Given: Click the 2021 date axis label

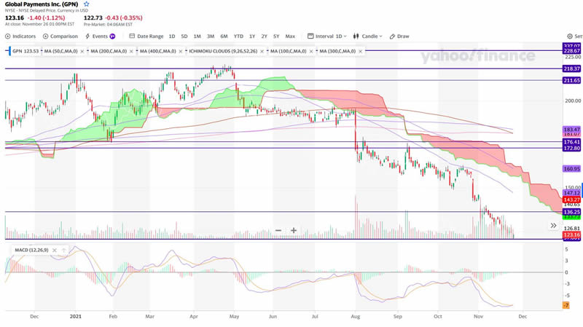Looking at the screenshot, I should pyautogui.click(x=76, y=317).
